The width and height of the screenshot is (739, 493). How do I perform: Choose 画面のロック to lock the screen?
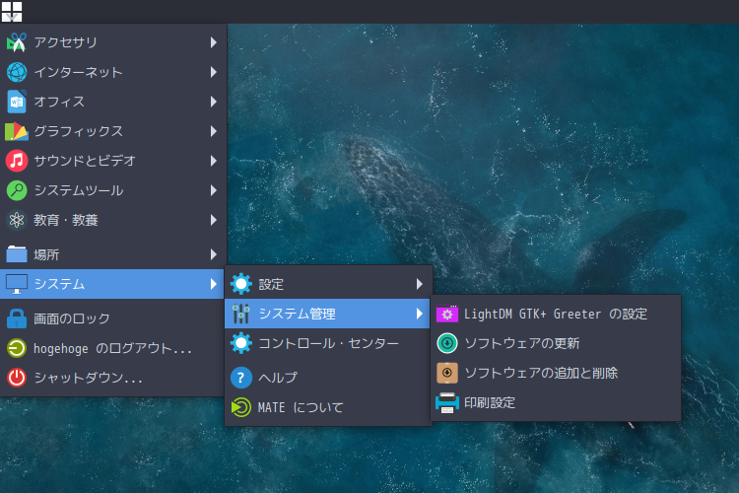pos(112,318)
